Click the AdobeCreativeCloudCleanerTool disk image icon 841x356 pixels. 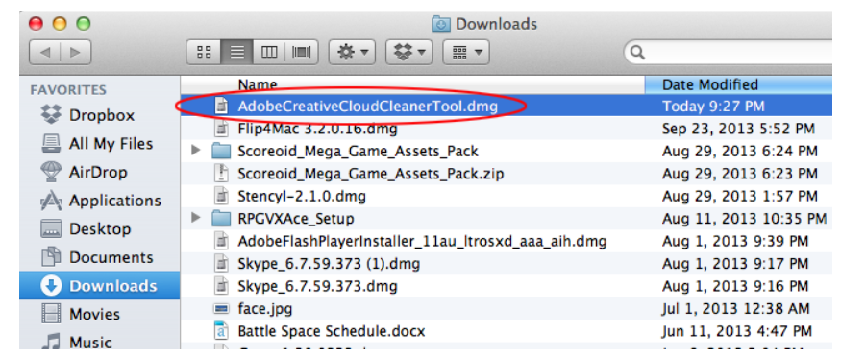pyautogui.click(x=221, y=106)
